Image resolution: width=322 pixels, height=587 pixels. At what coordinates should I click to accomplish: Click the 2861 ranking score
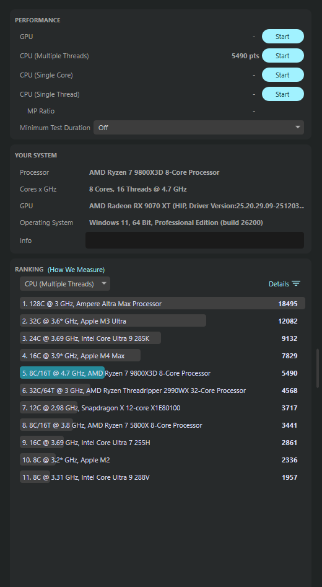point(289,443)
